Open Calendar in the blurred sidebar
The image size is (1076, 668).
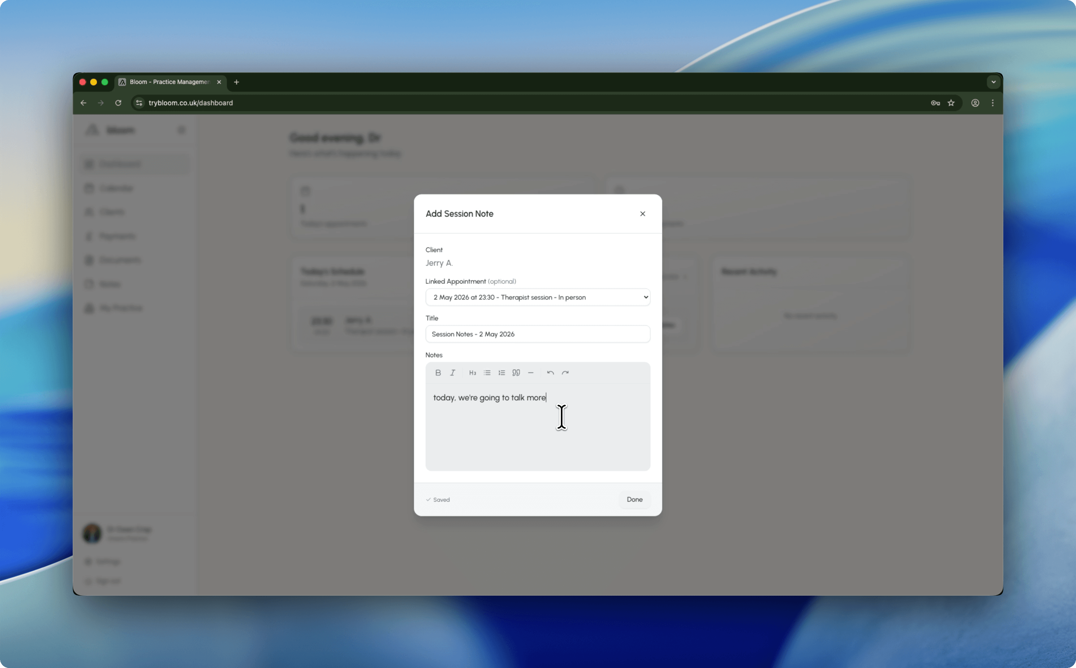click(x=135, y=188)
